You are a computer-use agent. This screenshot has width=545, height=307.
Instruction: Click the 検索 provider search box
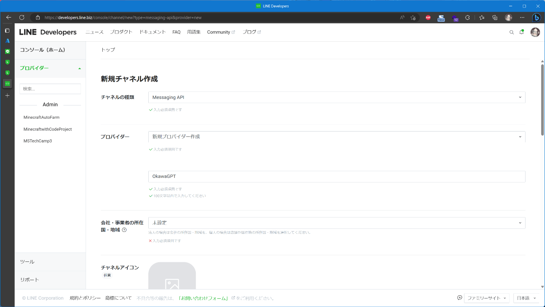[50, 89]
